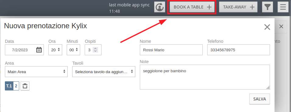Image resolution: width=291 pixels, height=112 pixels.
Task: Delete table T.1 with trash icon
Action: pos(25,86)
